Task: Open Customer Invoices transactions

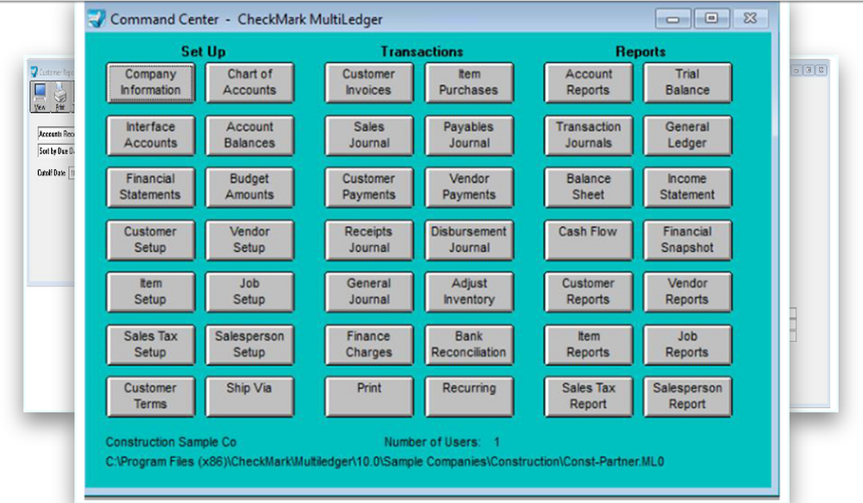Action: point(369,83)
